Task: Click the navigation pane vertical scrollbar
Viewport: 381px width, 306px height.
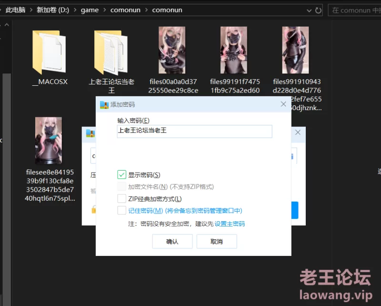Action: (x=7, y=190)
